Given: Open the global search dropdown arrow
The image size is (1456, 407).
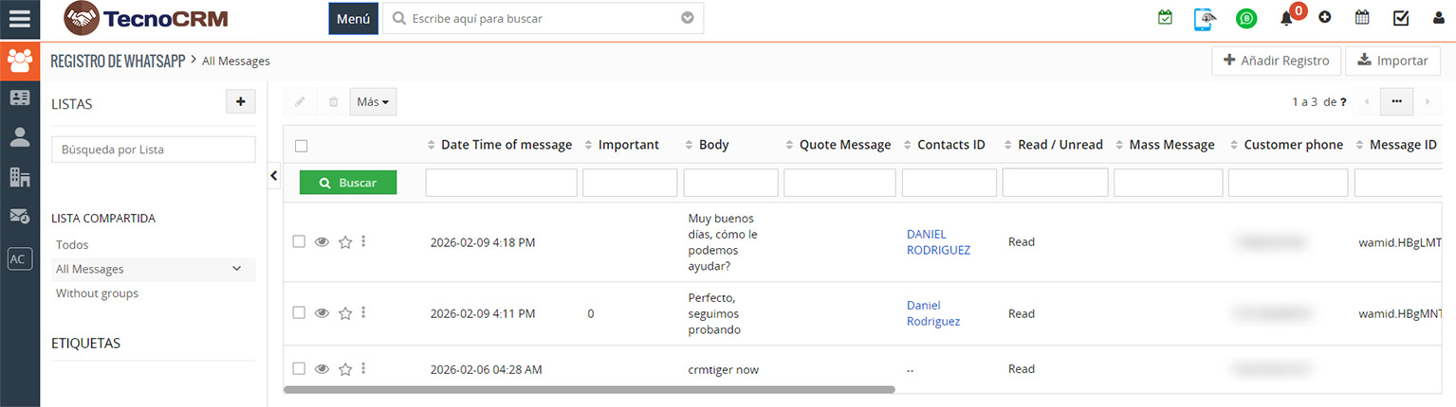Looking at the screenshot, I should (x=688, y=18).
